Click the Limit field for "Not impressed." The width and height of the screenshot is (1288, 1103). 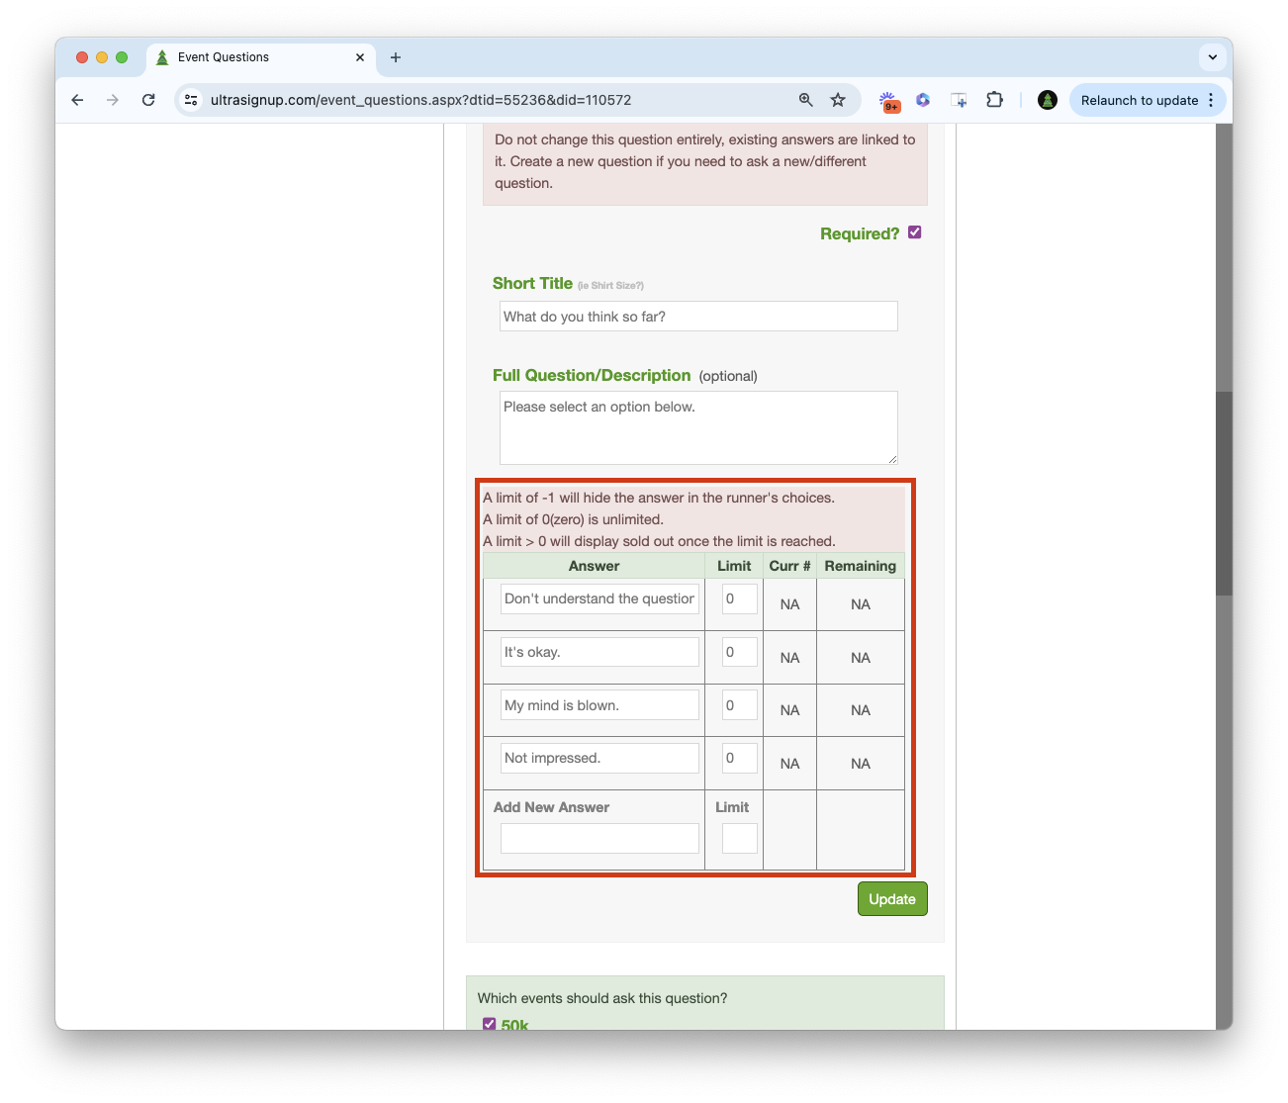point(740,758)
